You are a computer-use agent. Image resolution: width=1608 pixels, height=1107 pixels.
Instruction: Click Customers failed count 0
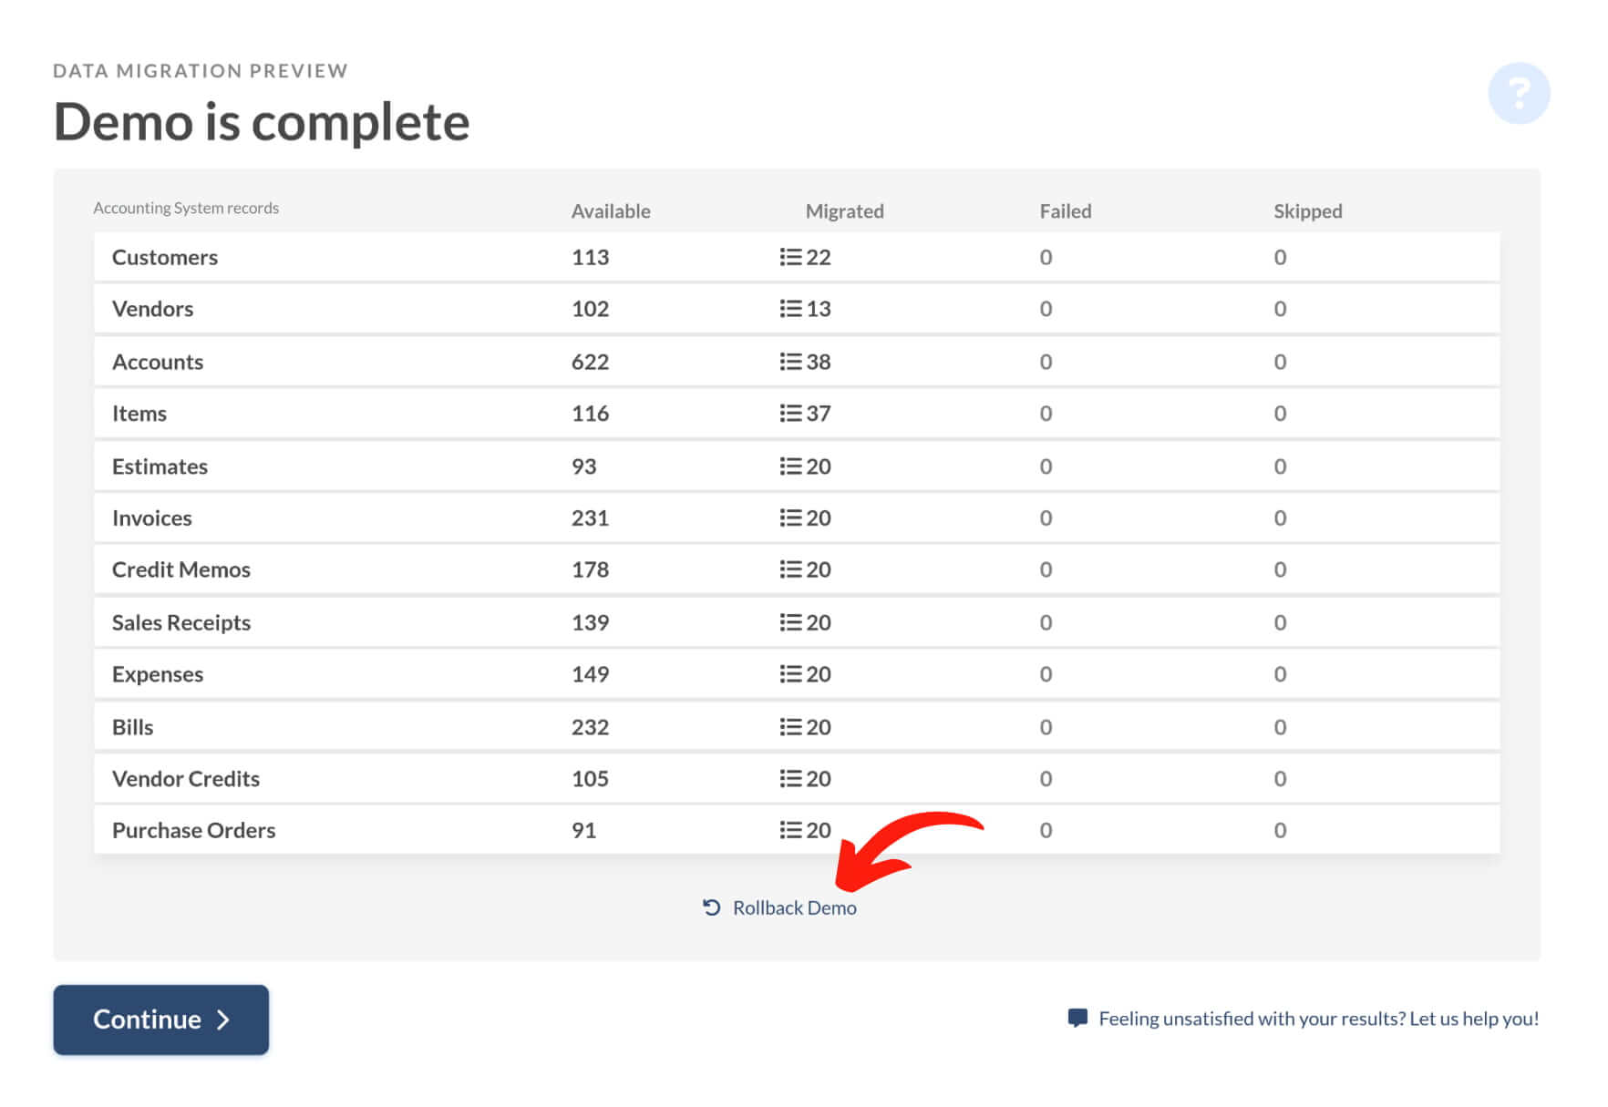point(1046,258)
